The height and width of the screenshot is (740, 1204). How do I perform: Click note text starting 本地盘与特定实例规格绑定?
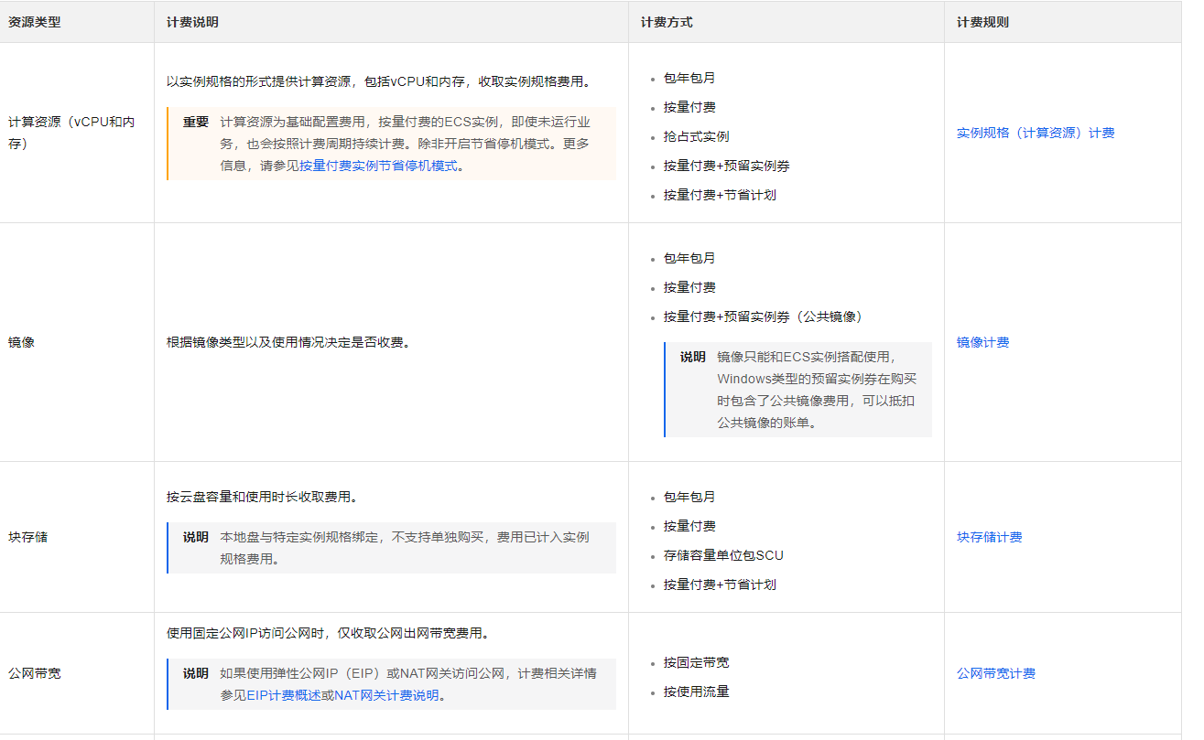(x=405, y=548)
